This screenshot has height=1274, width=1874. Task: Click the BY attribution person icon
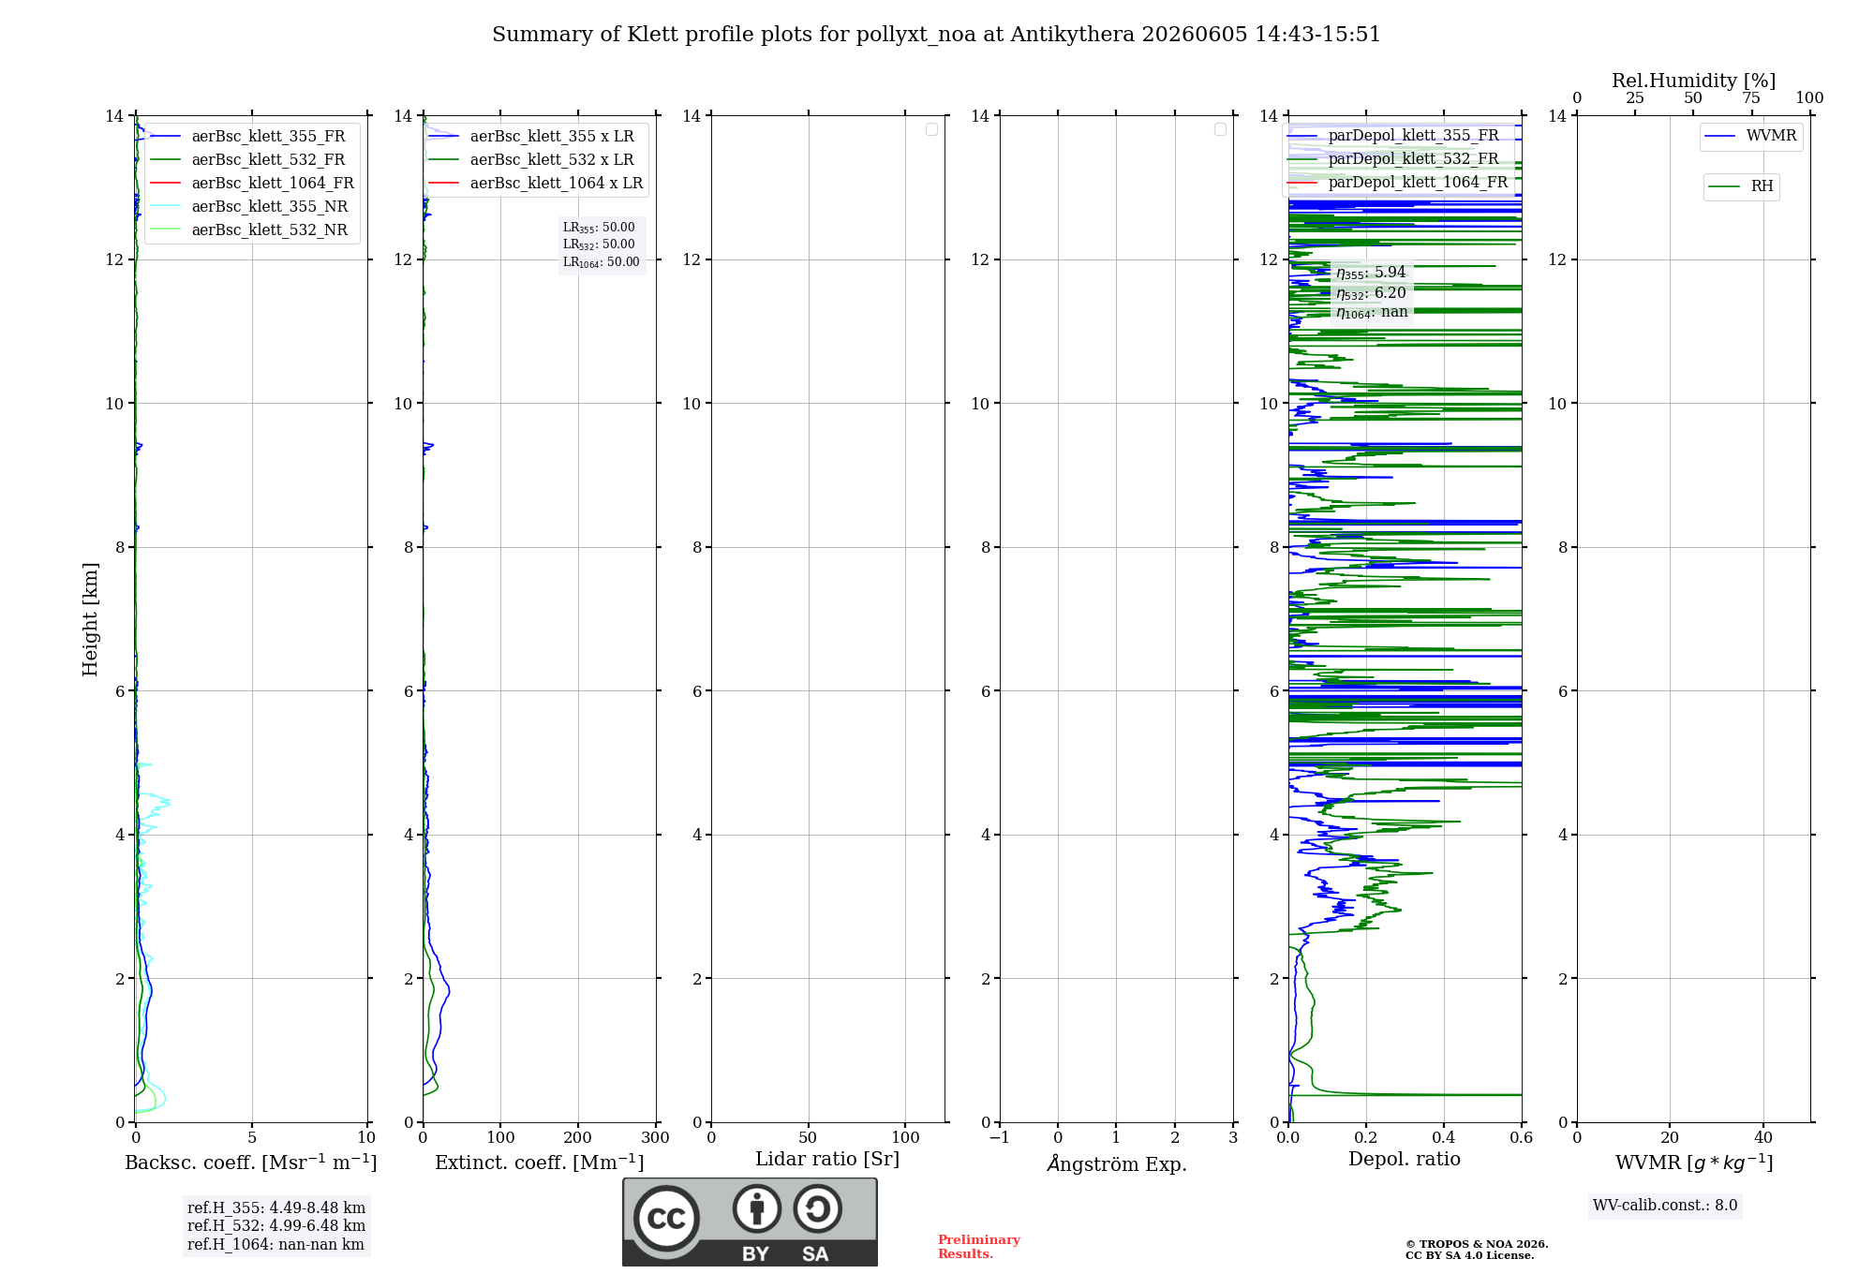tap(757, 1208)
